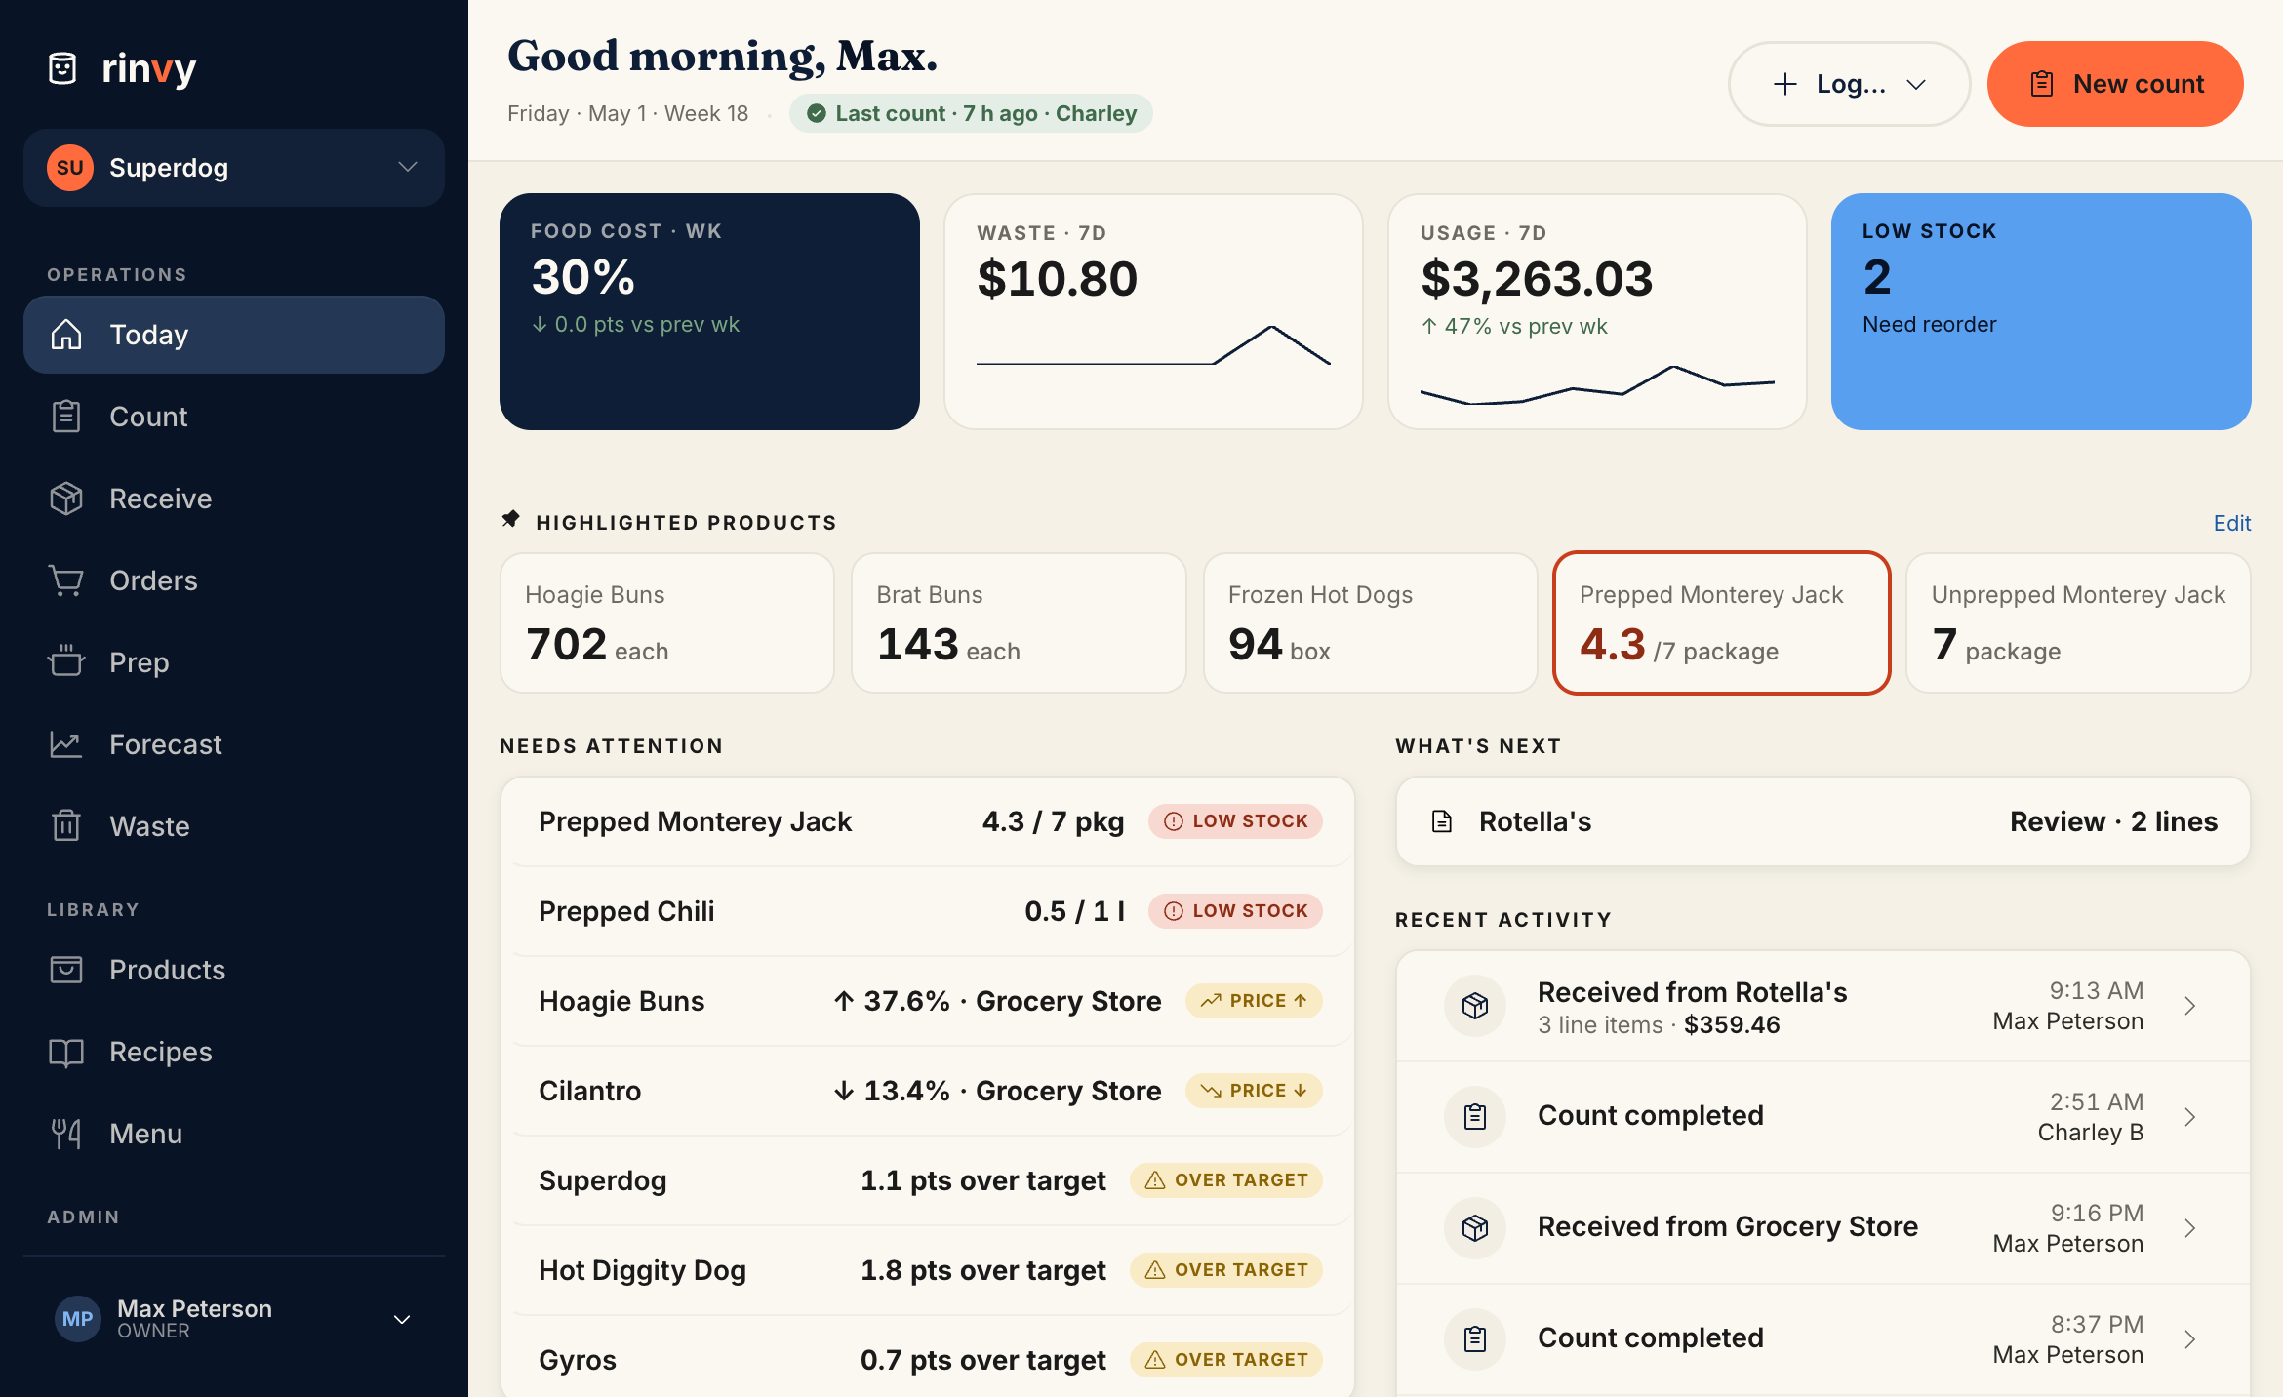
Task: Open the Today home icon
Action: coord(66,335)
